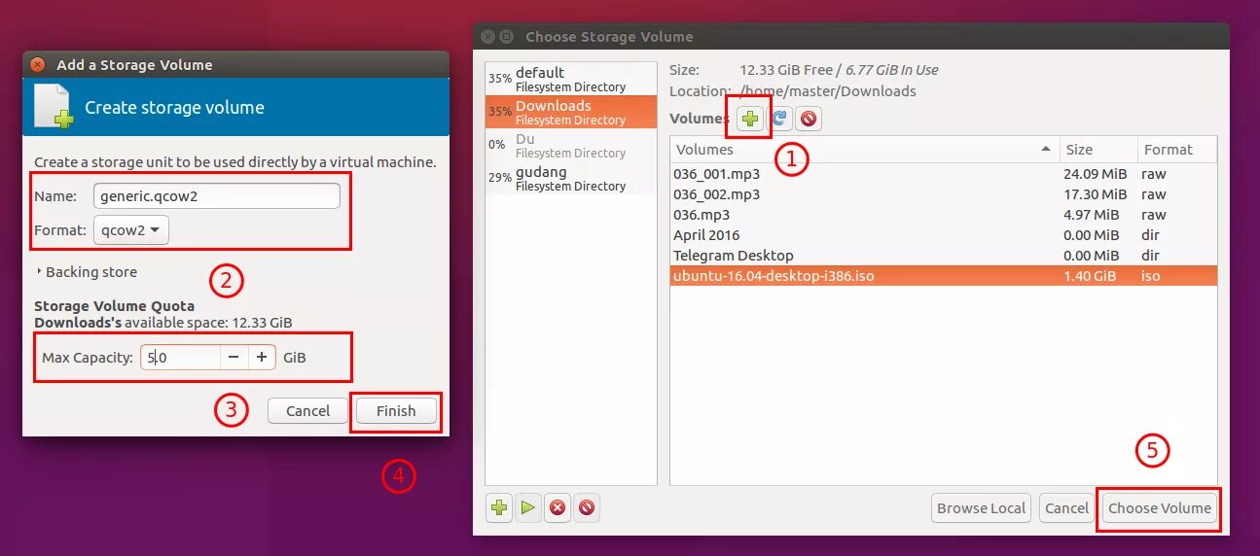Select the Downloads storage pool
This screenshot has height=556, width=1260.
pyautogui.click(x=571, y=112)
